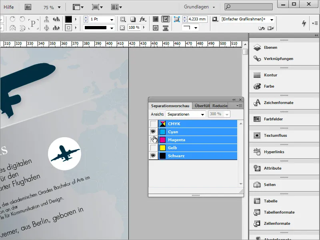The image size is (320, 240).
Task: Click the Magenta color swatch
Action: [x=163, y=140]
